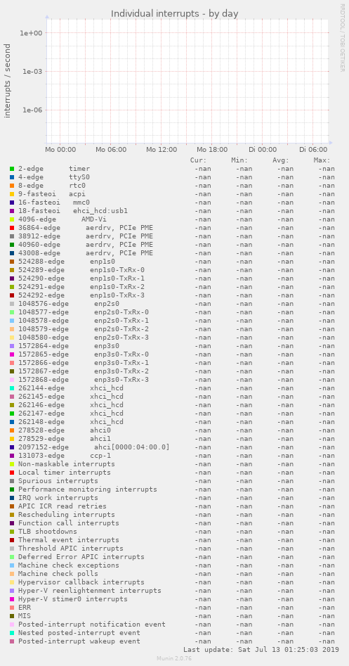
Task: Click the RRDTOOL / TOBI OETIKER watermark
Action: point(342,37)
